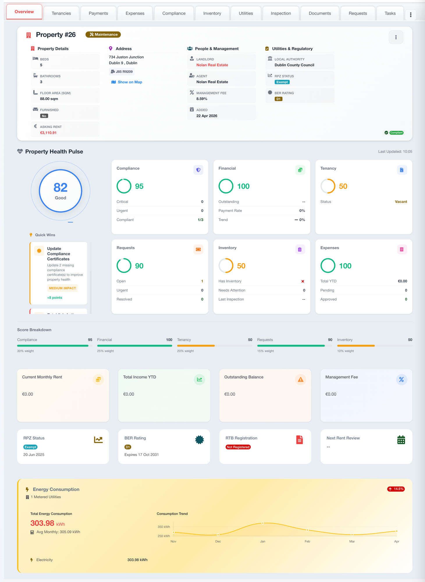Click the Metered Utilities building icon

tap(27, 497)
